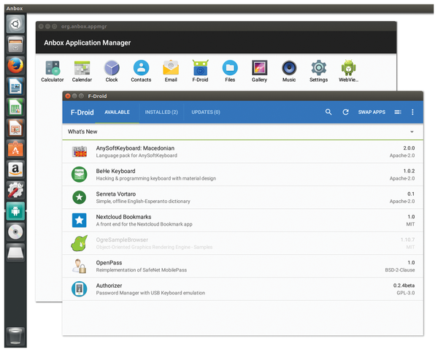The width and height of the screenshot is (438, 352).
Task: Open AnySoftKeyboard: Macedonian app entry
Action: (x=242, y=152)
